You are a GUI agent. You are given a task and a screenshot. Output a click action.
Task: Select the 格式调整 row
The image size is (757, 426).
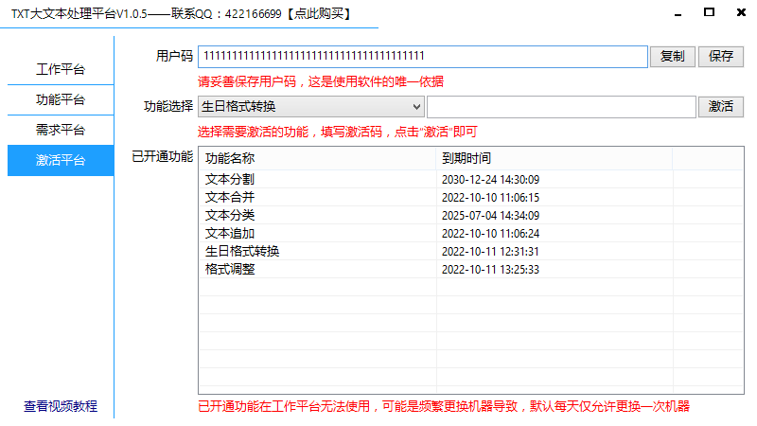[x=470, y=269]
